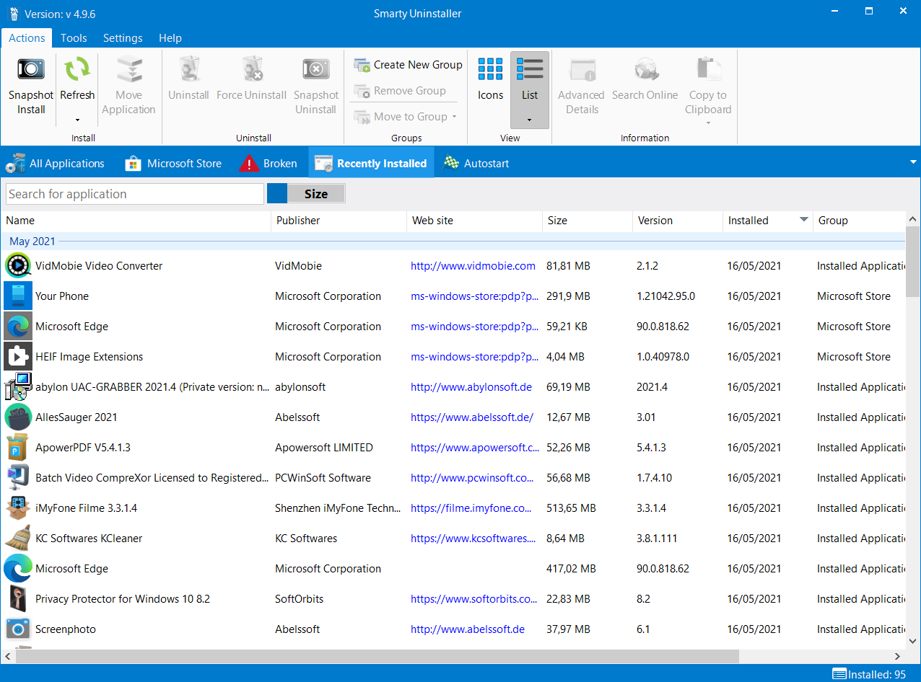Image resolution: width=921 pixels, height=682 pixels.
Task: Click the VidMobie Video Converter app icon
Action: [17, 266]
